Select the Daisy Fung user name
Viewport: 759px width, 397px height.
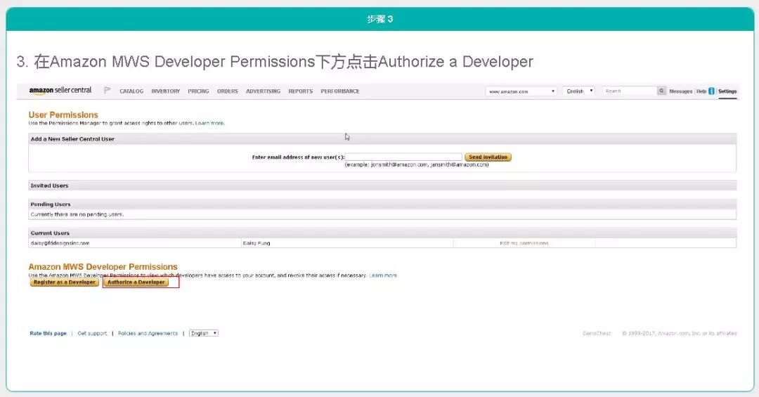coord(256,243)
